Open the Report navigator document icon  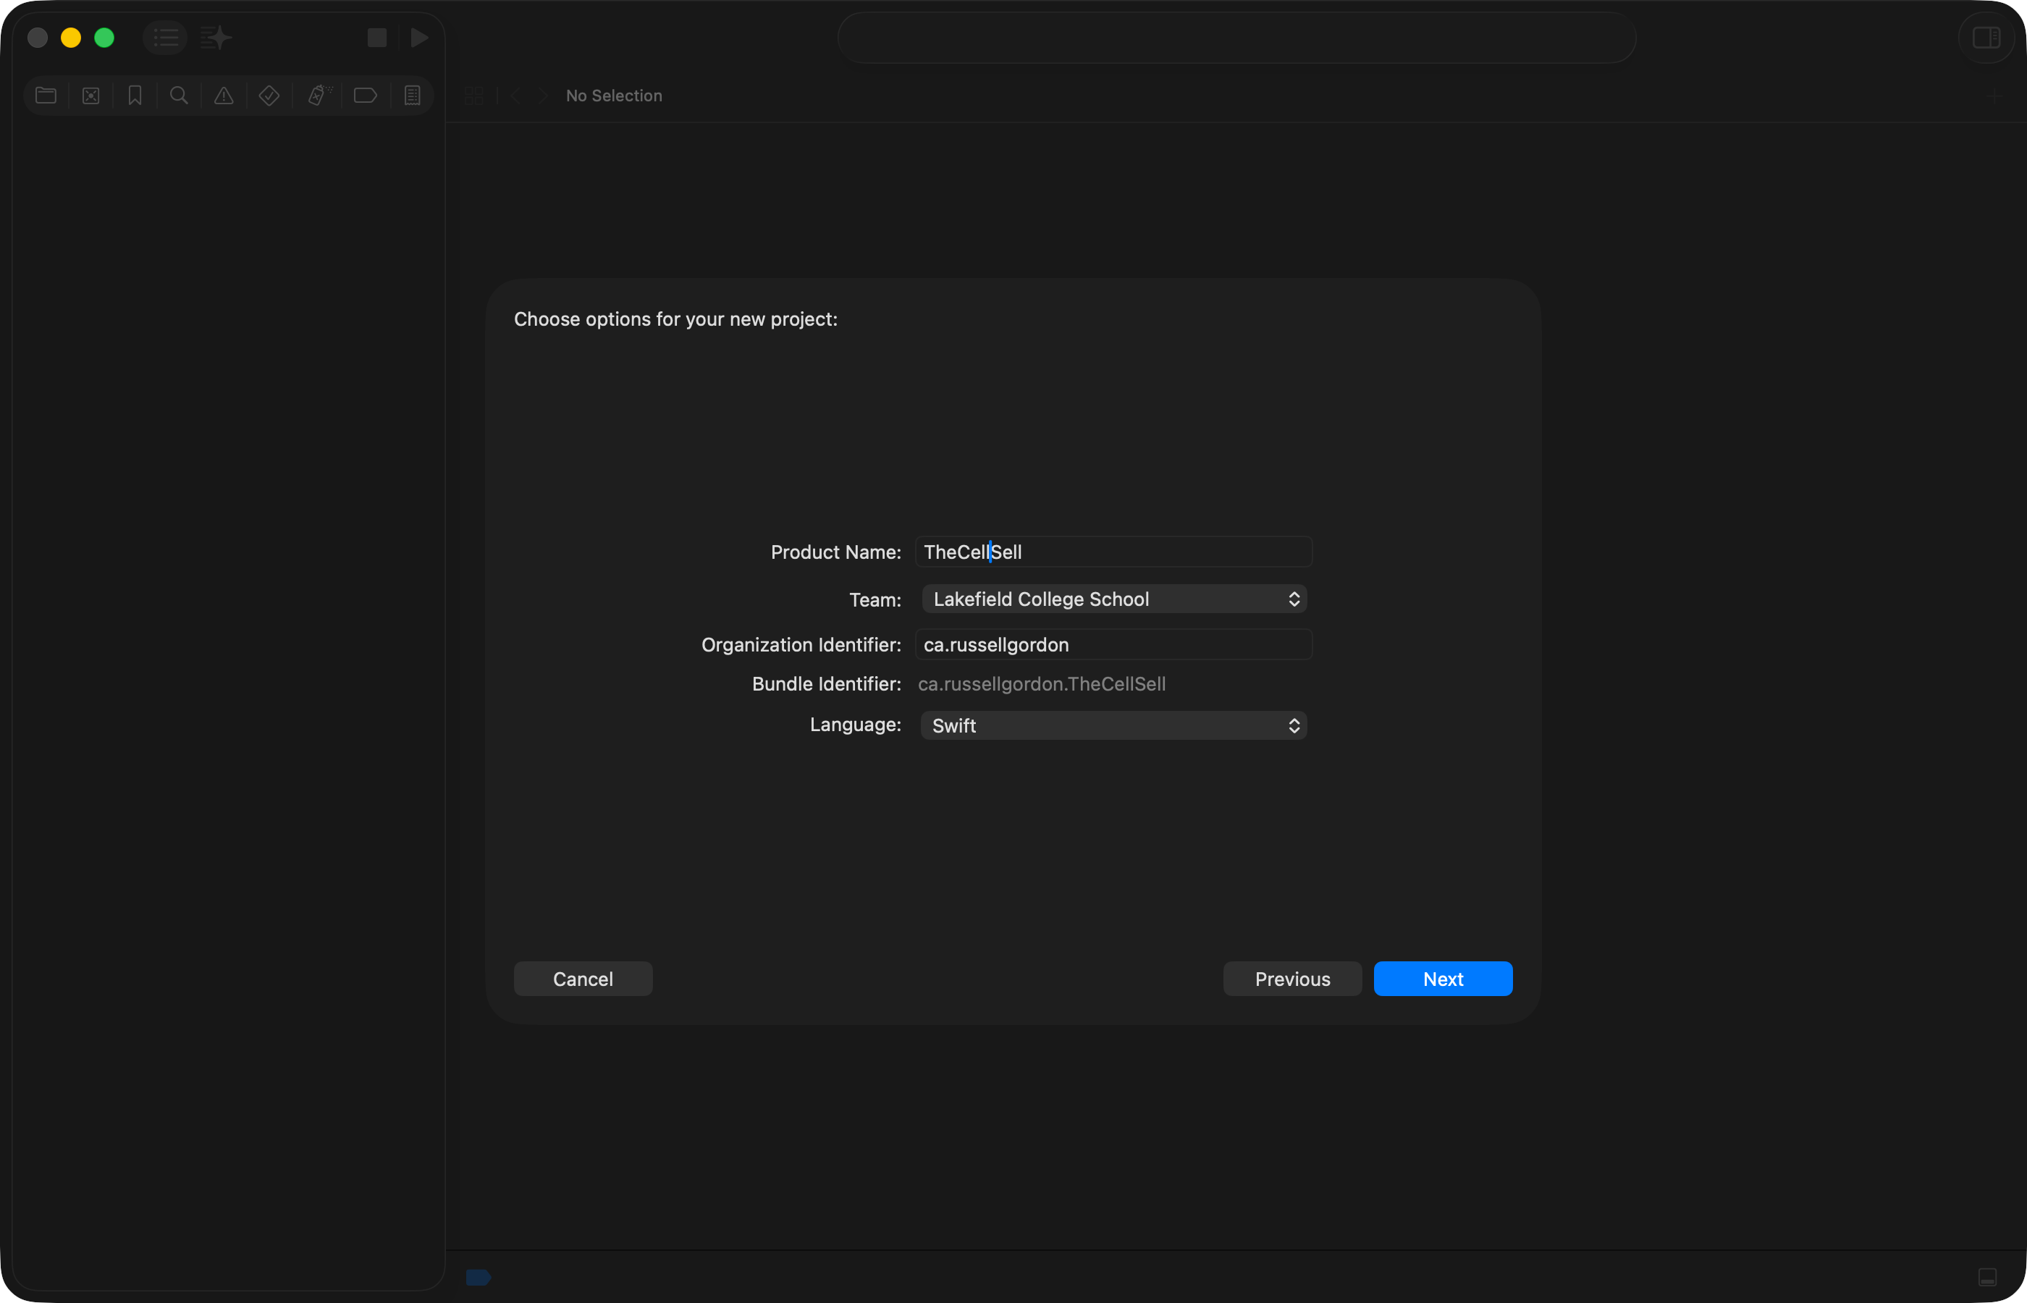(412, 96)
